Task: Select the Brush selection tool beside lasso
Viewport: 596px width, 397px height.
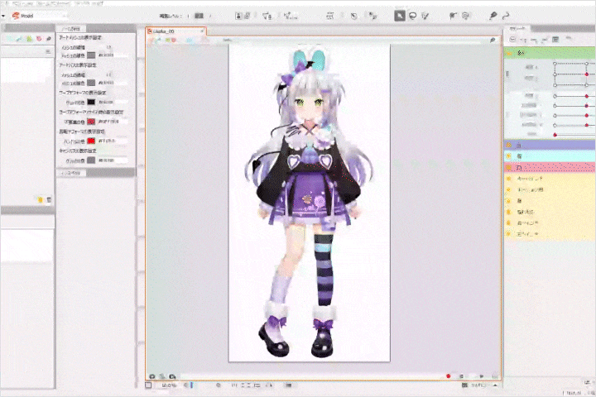Action: (x=425, y=16)
